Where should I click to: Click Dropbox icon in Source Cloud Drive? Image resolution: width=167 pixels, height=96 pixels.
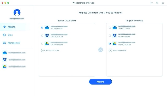[47, 36]
